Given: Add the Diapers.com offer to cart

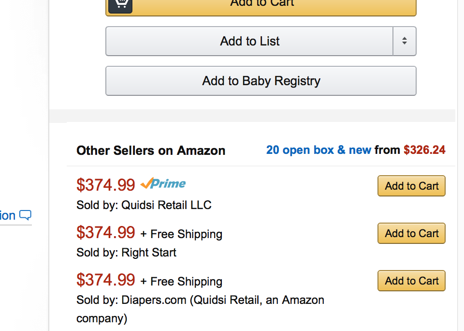Looking at the screenshot, I should pyautogui.click(x=411, y=281).
